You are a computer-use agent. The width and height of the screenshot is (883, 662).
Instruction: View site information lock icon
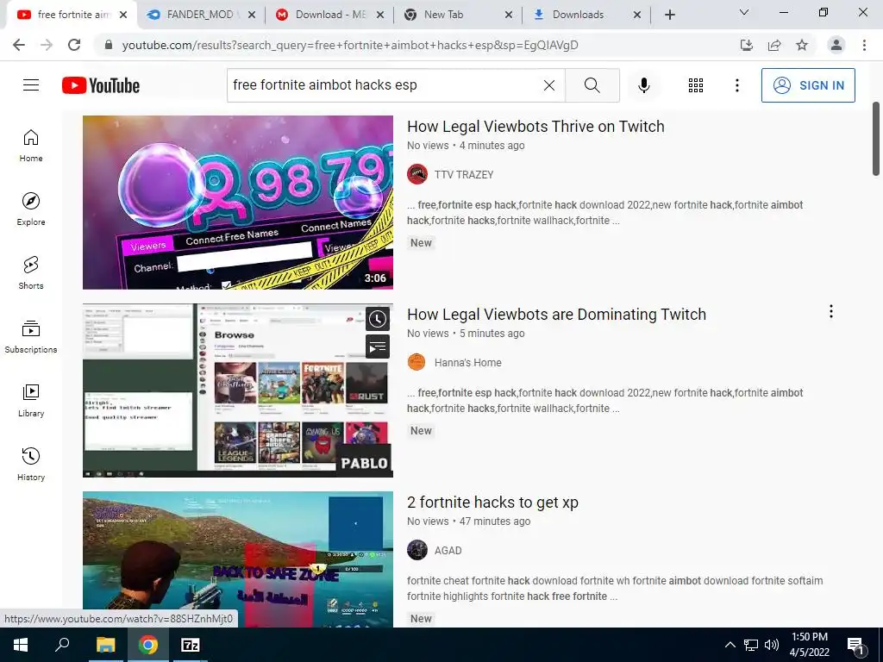(109, 45)
